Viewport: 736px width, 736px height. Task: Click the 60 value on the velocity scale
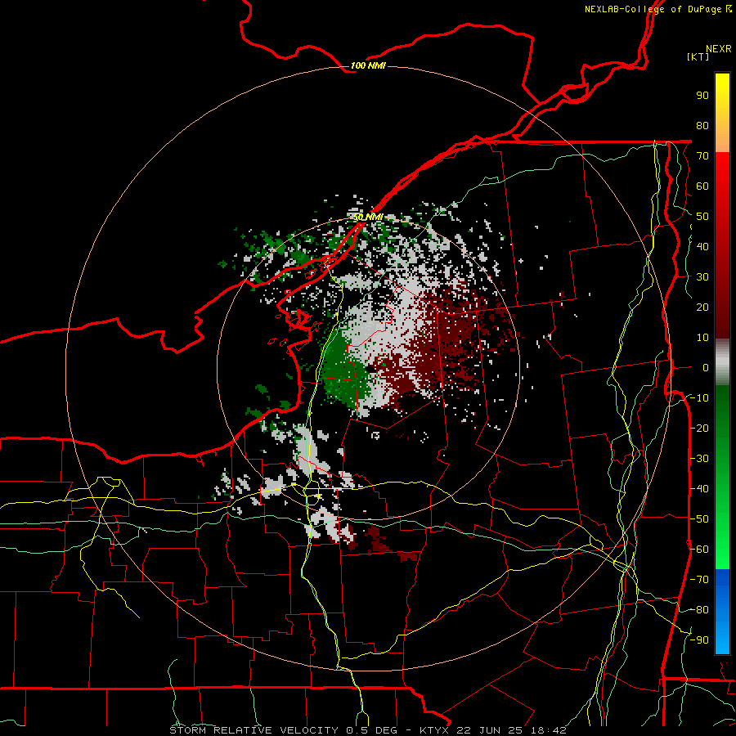click(x=702, y=186)
